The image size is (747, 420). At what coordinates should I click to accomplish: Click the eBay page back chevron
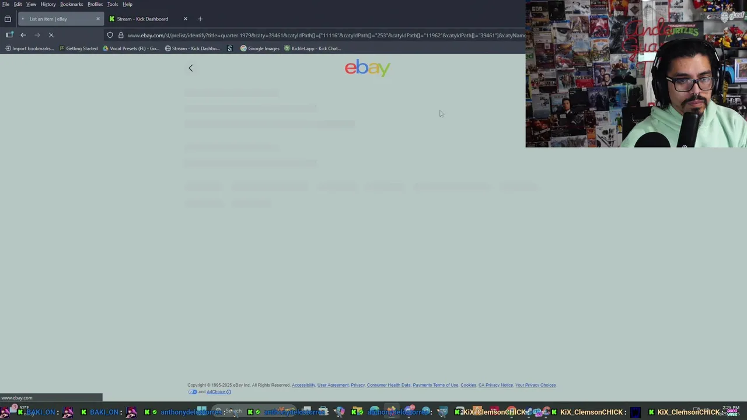coord(190,68)
